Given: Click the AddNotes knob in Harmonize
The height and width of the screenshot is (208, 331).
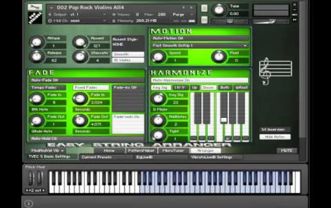Looking at the screenshot, I should [158, 120].
